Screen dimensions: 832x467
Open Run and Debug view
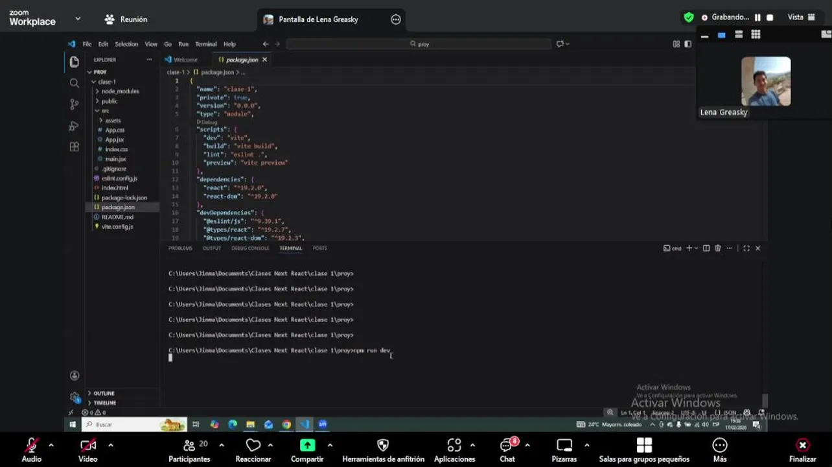pos(74,126)
